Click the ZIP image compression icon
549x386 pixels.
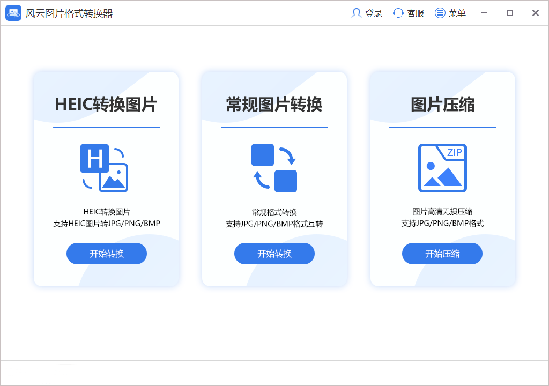[442, 168]
